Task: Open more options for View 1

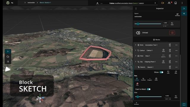Action: (176, 56)
